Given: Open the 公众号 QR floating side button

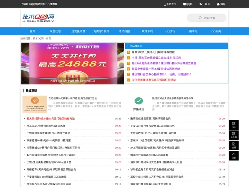Looking at the screenshot, I should click(x=233, y=135).
